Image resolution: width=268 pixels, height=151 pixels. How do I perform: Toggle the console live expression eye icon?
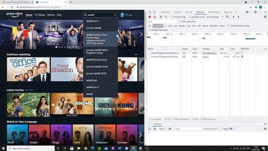coord(170,129)
